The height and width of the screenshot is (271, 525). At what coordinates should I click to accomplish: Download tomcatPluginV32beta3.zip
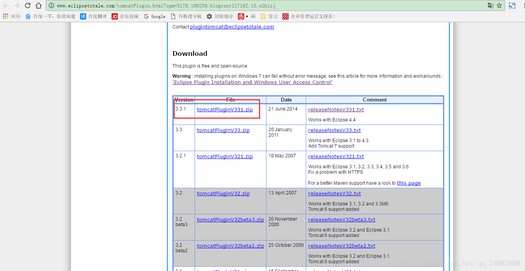click(x=231, y=220)
